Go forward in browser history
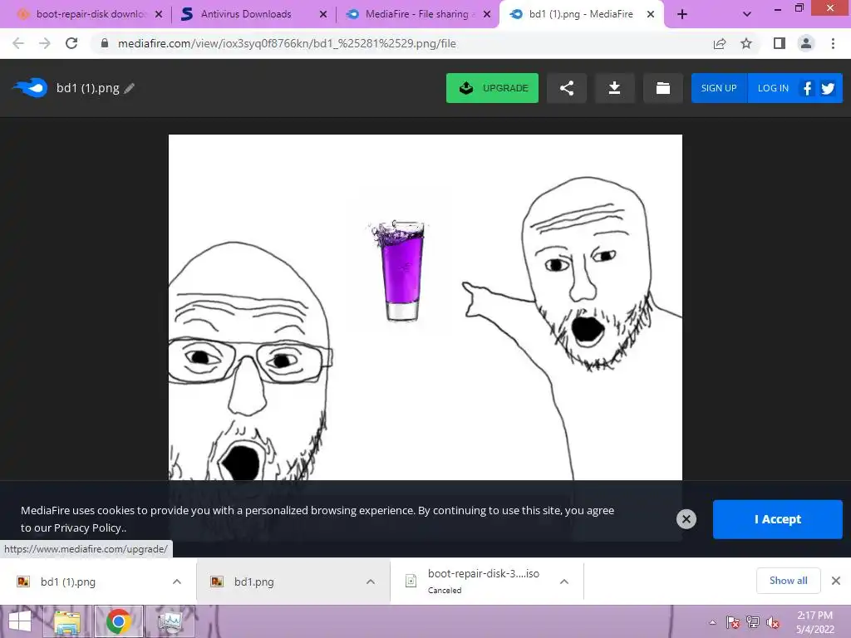This screenshot has width=851, height=638. 45,43
